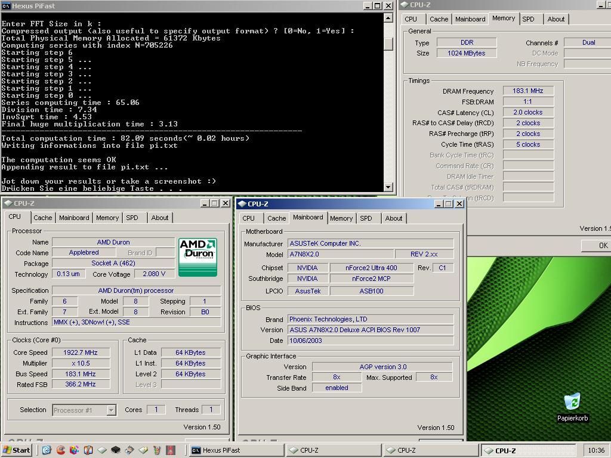The image size is (611, 458).
Task: Activate the first CPU-Z taskbar button
Action: coord(334,450)
